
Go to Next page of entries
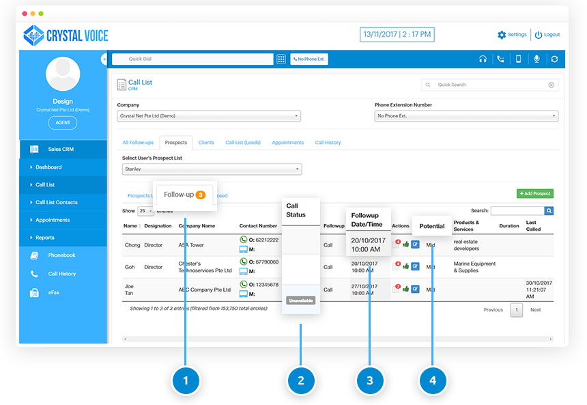tap(535, 310)
